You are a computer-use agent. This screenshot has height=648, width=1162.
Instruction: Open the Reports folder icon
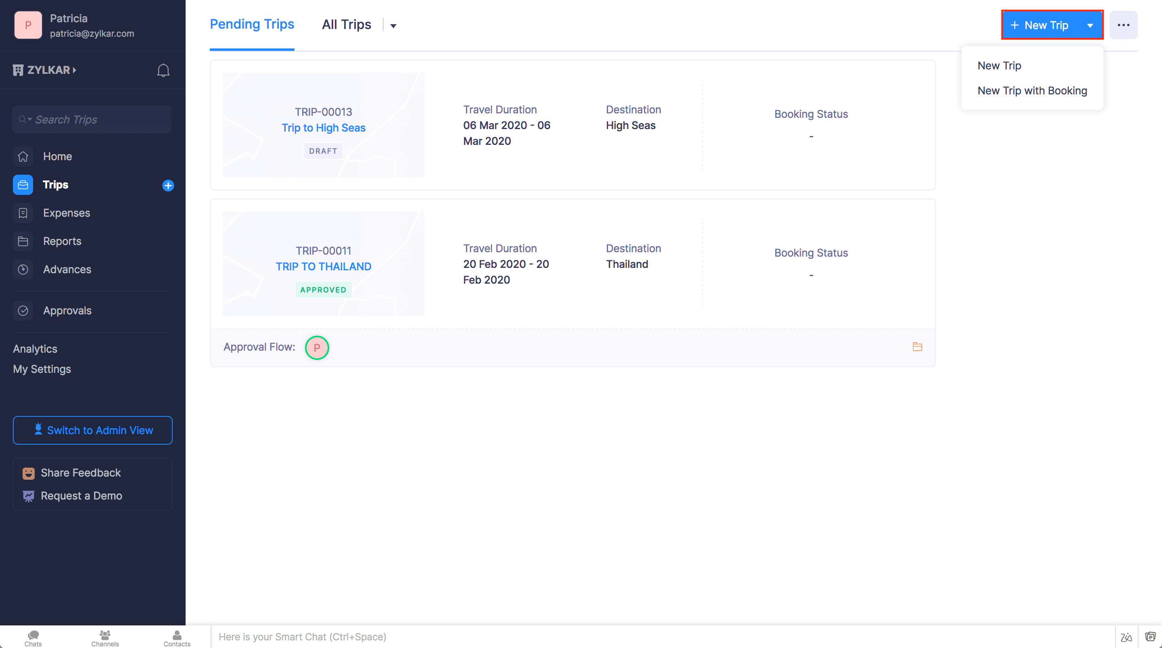[23, 241]
